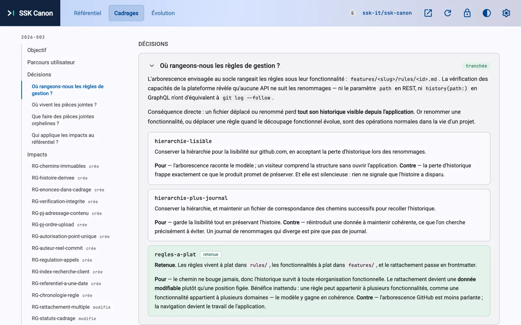Select Où vivent les pièces jointes
The image size is (521, 325).
64,105
